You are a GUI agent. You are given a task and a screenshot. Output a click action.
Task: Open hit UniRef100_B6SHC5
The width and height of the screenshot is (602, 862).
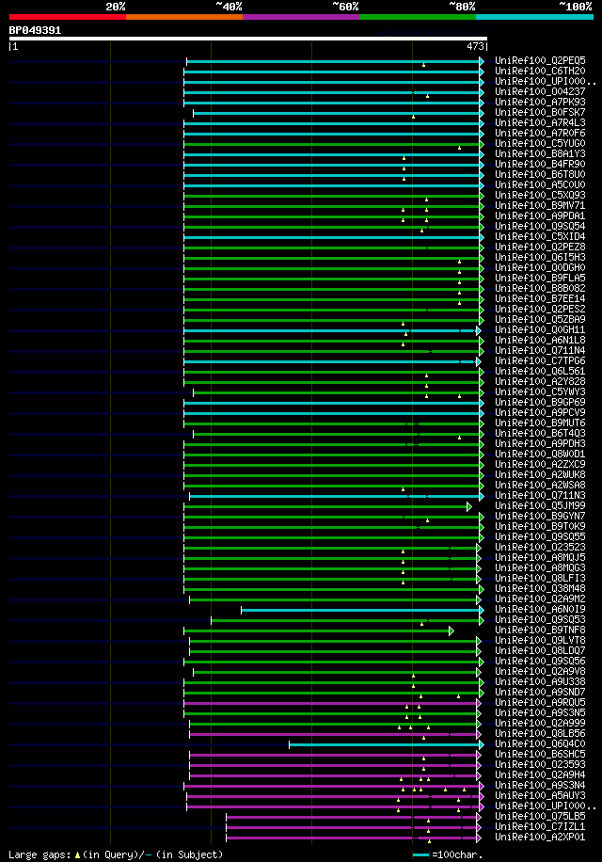coord(540,755)
